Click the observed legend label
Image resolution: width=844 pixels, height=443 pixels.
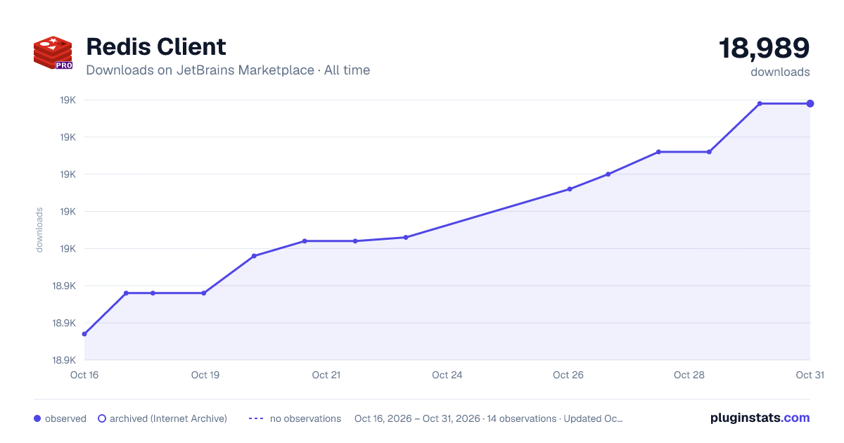65,418
